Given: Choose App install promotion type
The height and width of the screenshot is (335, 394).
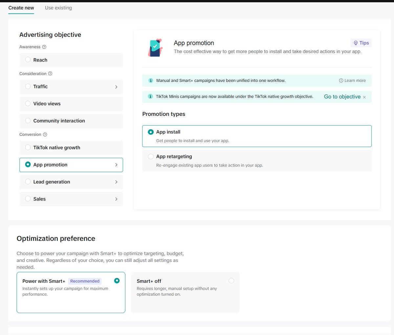Looking at the screenshot, I should click(257, 136).
